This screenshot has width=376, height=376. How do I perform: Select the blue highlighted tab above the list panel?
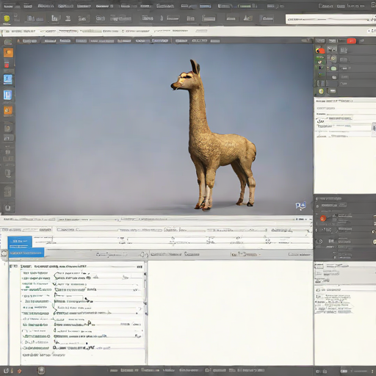[26, 253]
